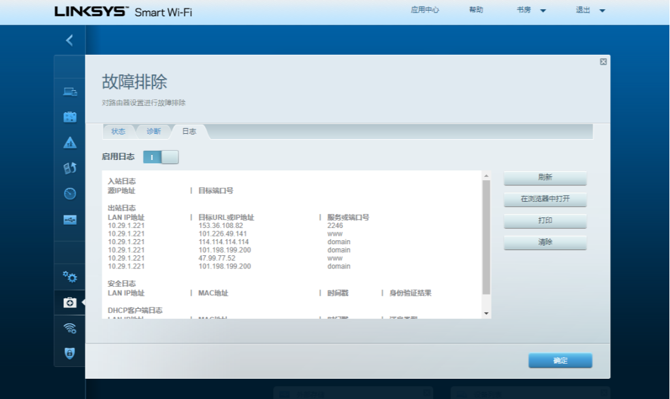
Task: Open the security shield icon
Action: point(70,353)
